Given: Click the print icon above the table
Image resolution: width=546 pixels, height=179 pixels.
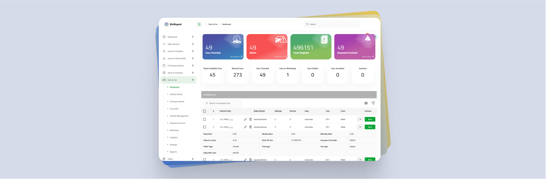Looking at the screenshot, I should tap(366, 103).
